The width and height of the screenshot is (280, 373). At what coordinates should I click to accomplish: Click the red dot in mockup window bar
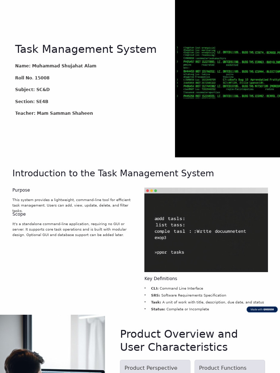[x=148, y=191]
